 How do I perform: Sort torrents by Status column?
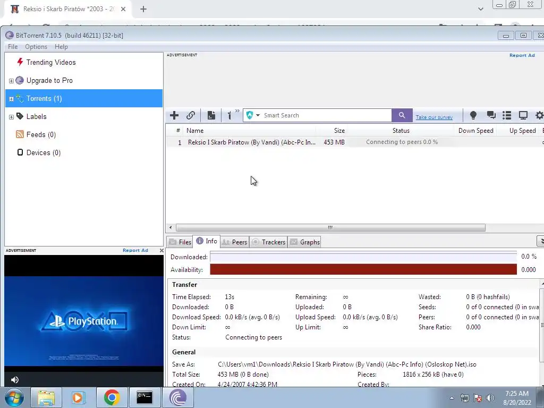[x=401, y=131]
